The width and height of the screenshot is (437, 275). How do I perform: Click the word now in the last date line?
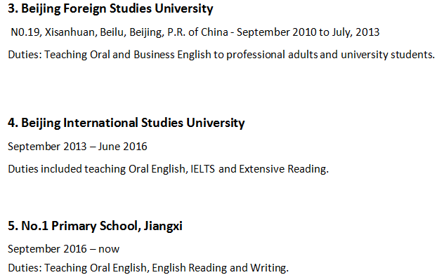click(109, 249)
